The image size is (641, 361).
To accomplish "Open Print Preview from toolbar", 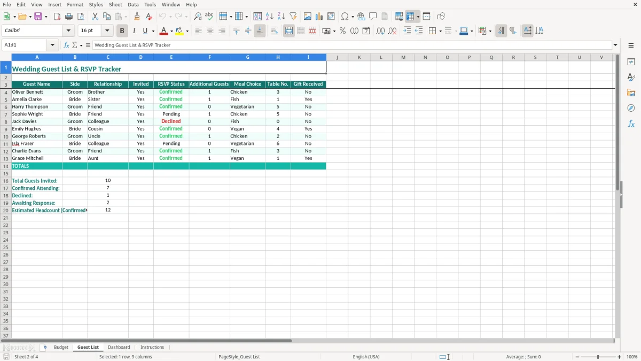I will point(81,17).
